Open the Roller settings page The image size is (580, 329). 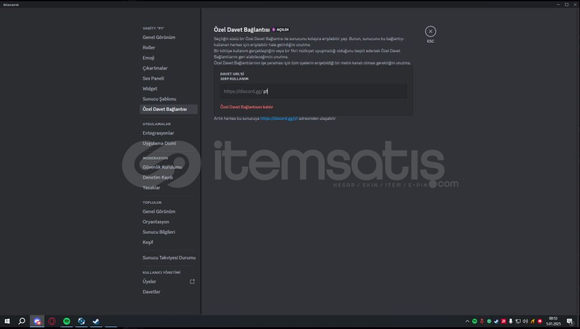click(149, 48)
